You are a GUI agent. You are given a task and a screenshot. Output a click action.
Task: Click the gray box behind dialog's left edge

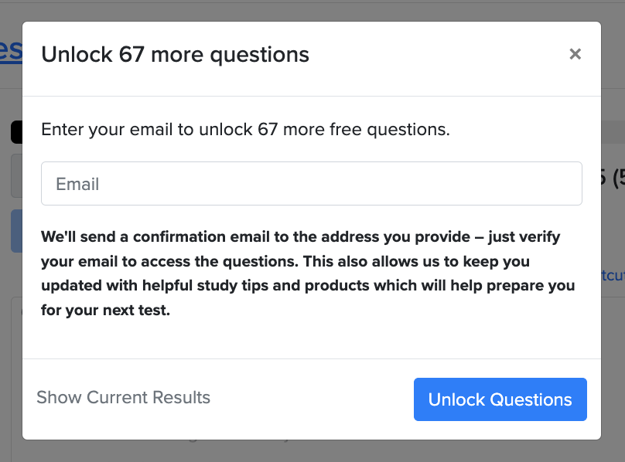pos(15,175)
